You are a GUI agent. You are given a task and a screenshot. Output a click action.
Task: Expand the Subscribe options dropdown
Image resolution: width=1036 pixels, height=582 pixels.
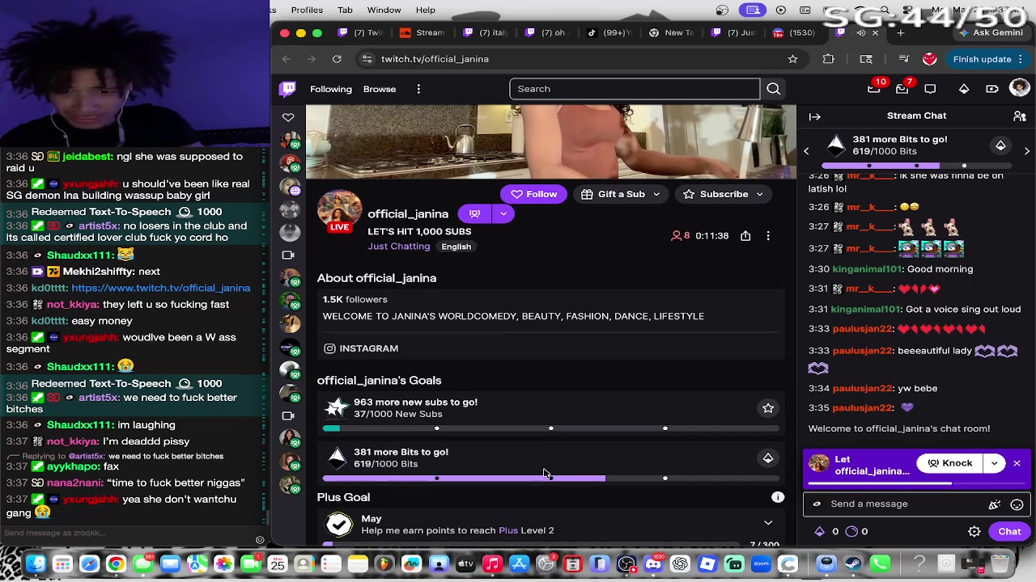pyautogui.click(x=759, y=195)
